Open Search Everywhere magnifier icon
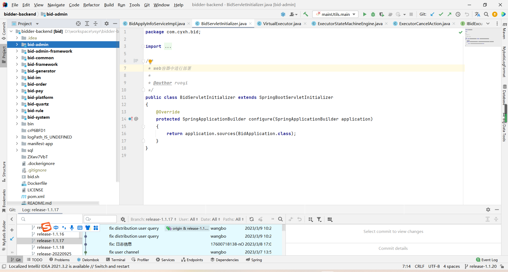This screenshot has height=272, width=508. [486, 14]
